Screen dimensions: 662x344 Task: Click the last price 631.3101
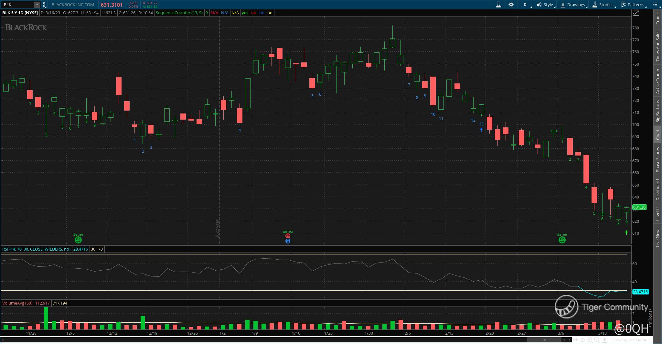click(112, 5)
